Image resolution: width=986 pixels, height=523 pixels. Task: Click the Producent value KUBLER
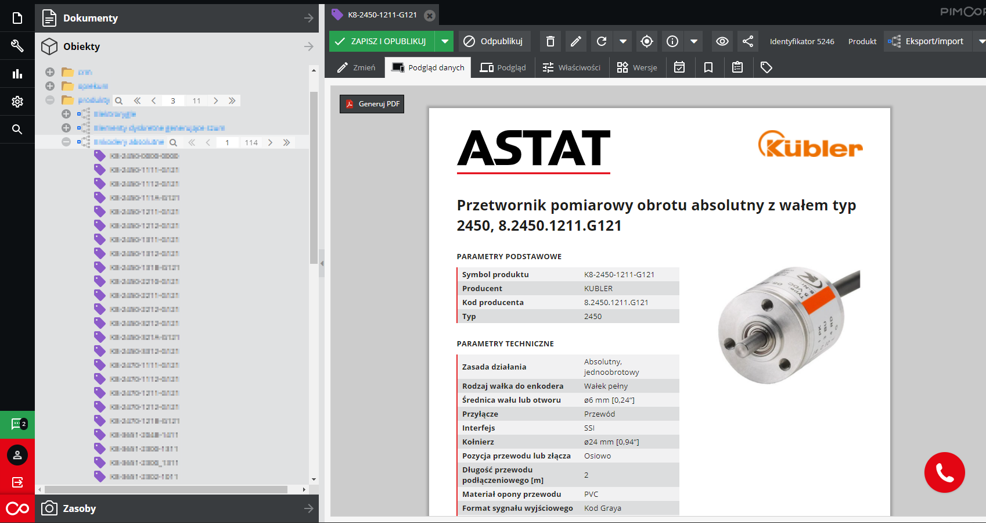pos(598,288)
